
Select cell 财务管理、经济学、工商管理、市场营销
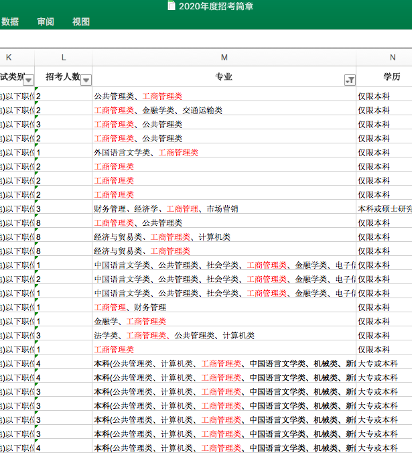point(165,209)
